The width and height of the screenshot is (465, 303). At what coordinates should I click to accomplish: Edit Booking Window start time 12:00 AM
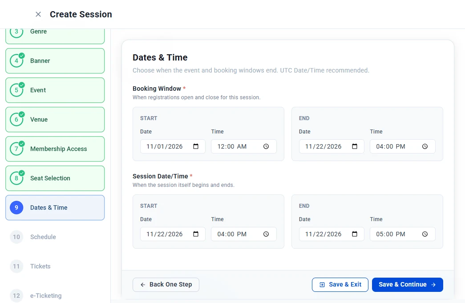point(244,146)
